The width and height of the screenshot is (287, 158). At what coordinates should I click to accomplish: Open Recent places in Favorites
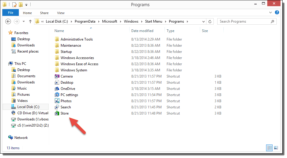click(x=28, y=51)
